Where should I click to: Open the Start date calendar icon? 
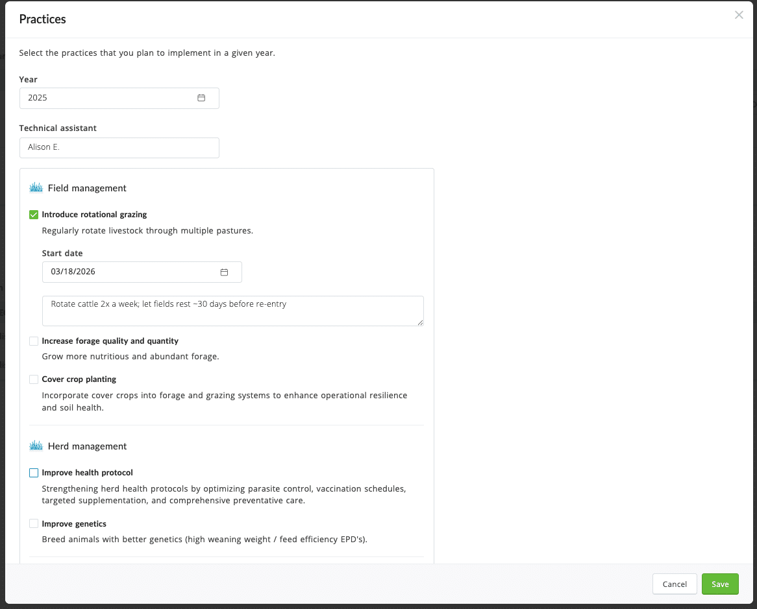click(225, 272)
